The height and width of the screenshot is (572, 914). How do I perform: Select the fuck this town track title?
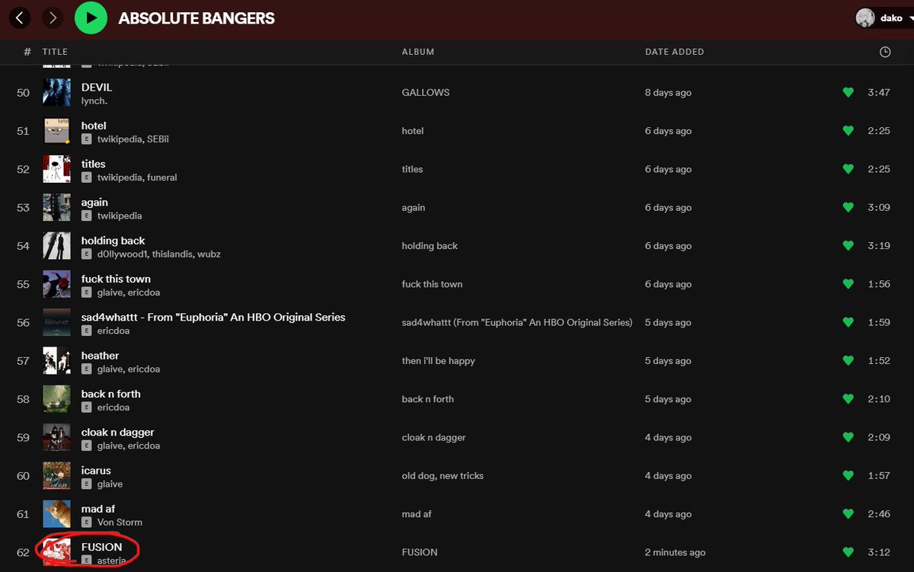point(116,279)
